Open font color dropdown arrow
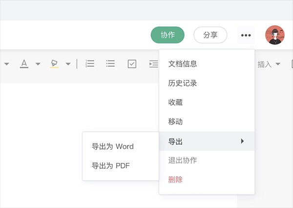Image resolution: width=293 pixels, height=208 pixels. point(38,64)
